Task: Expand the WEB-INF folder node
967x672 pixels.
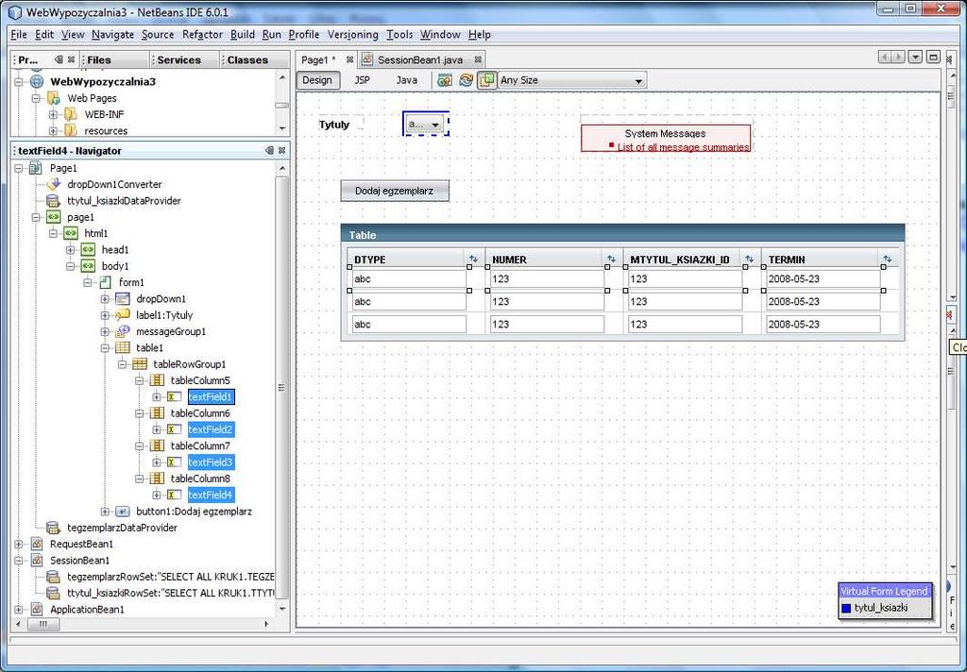Action: pos(53,114)
